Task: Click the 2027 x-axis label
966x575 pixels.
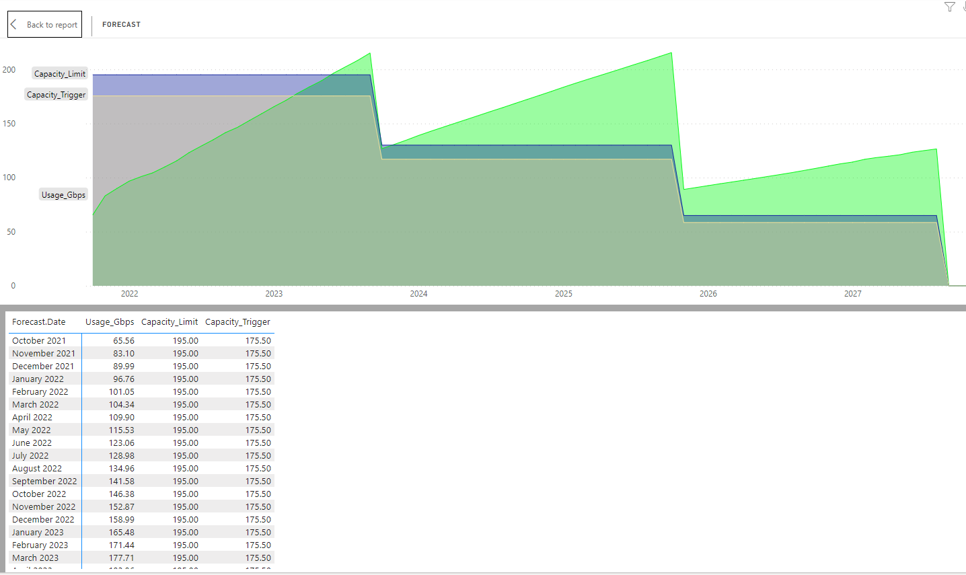Action: point(853,294)
